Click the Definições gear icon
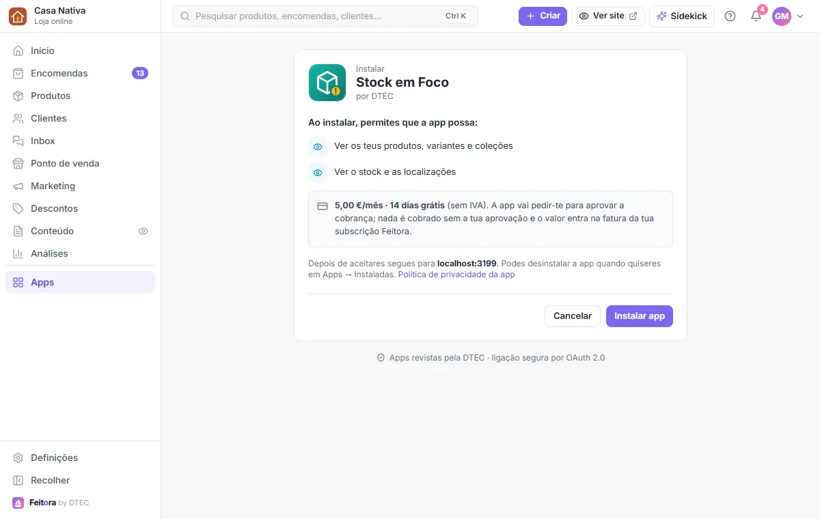This screenshot has height=519, width=820. 18,458
